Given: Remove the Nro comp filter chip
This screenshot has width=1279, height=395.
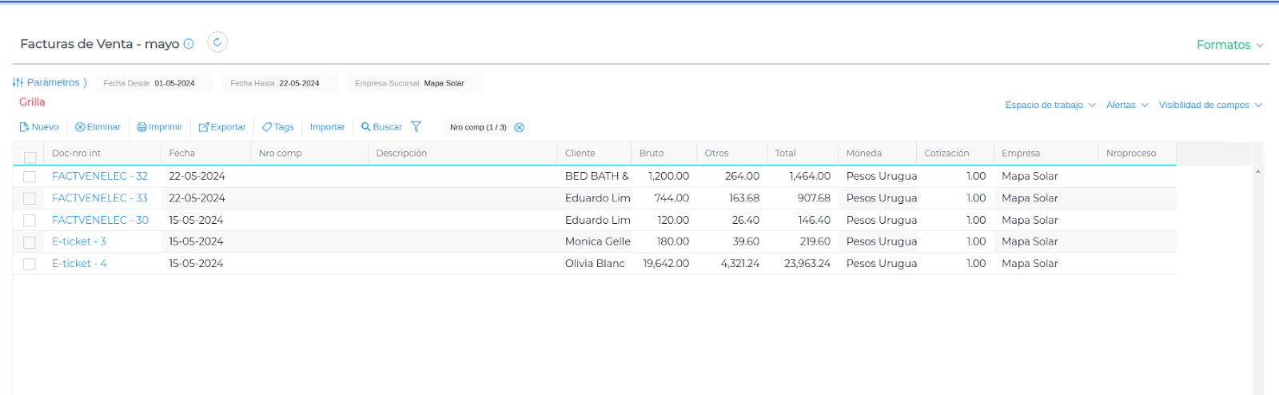Looking at the screenshot, I should click(x=519, y=127).
